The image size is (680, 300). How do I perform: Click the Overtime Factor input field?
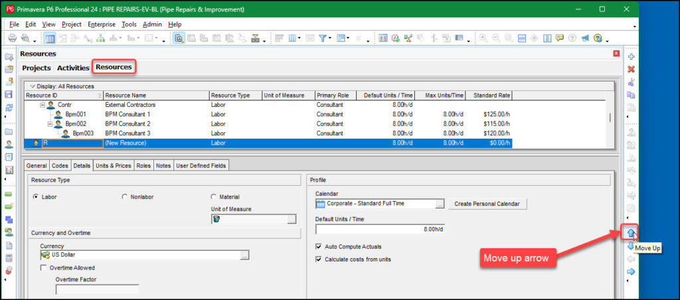[x=97, y=289]
